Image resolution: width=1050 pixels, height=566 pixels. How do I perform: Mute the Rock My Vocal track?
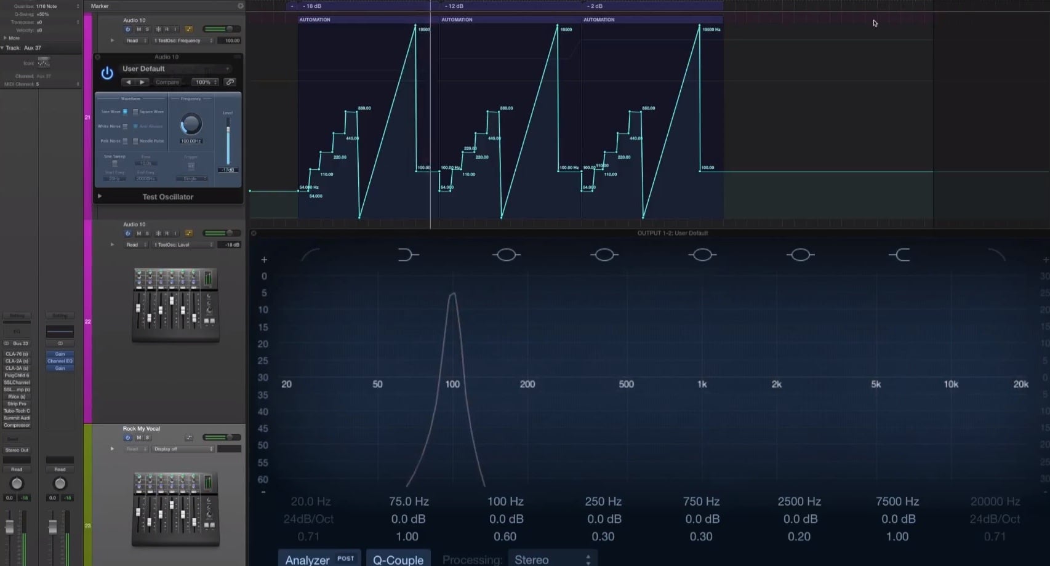tap(138, 437)
